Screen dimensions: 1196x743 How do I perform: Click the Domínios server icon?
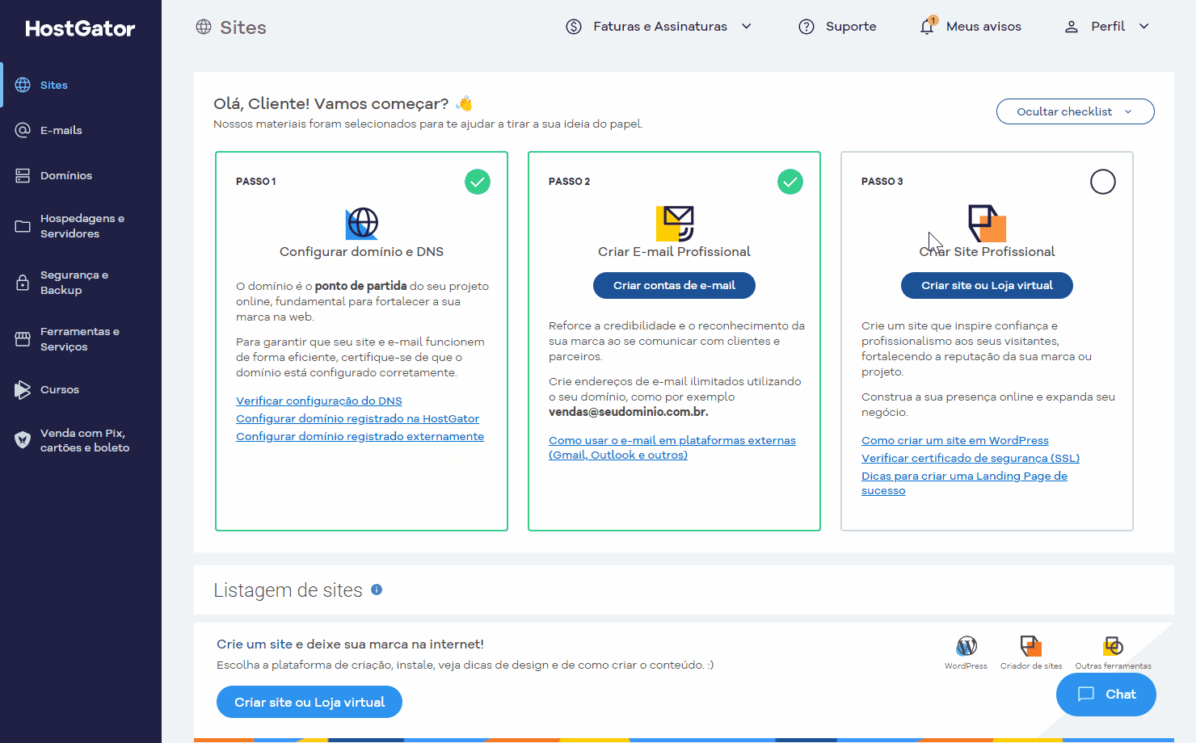pos(23,175)
